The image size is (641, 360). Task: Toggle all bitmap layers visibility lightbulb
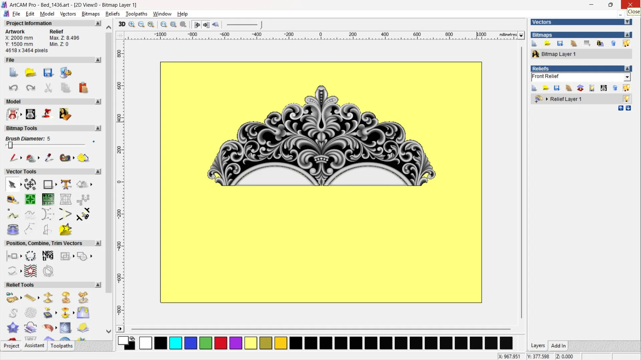(x=626, y=43)
